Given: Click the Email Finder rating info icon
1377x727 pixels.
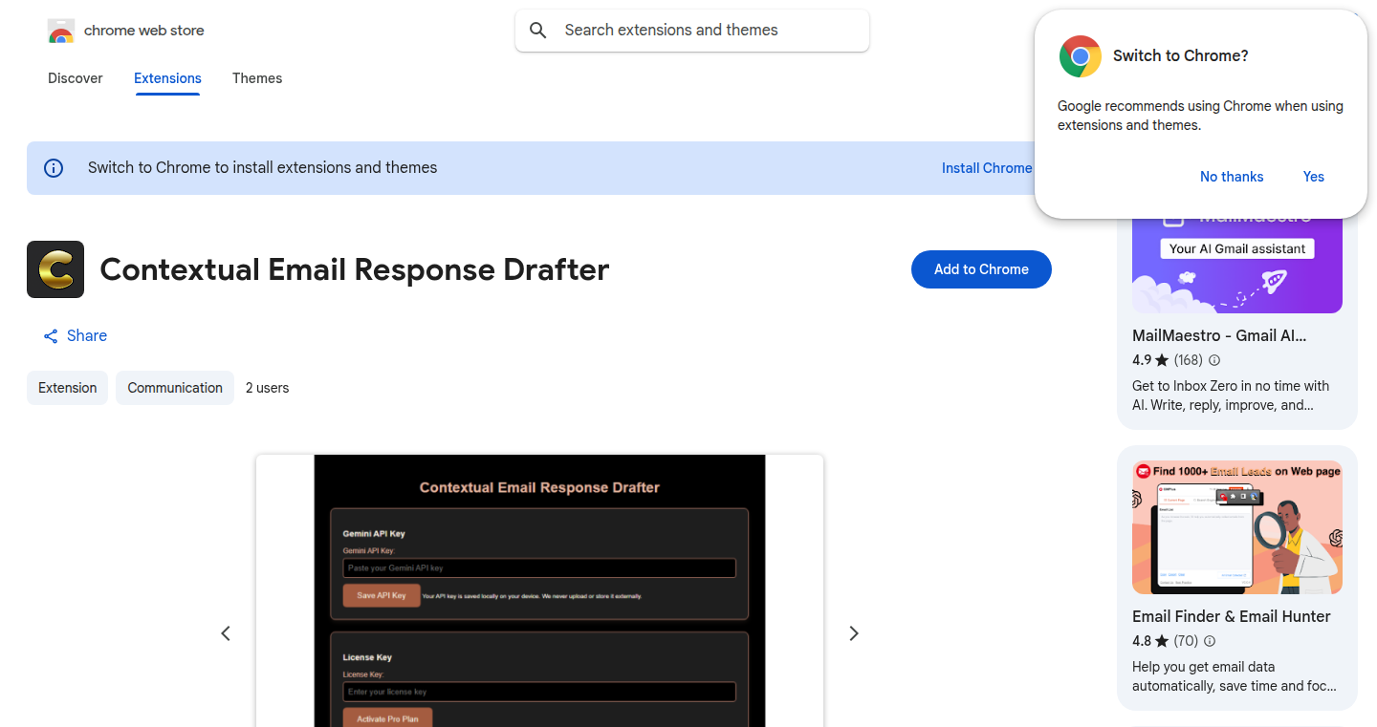Looking at the screenshot, I should 1210,642.
